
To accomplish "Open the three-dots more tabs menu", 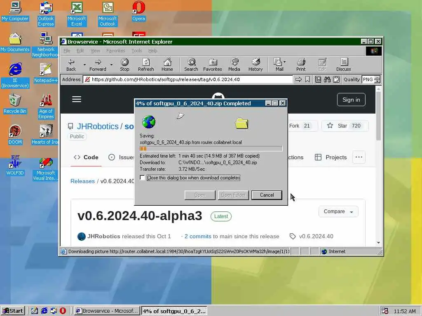I will [x=359, y=157].
